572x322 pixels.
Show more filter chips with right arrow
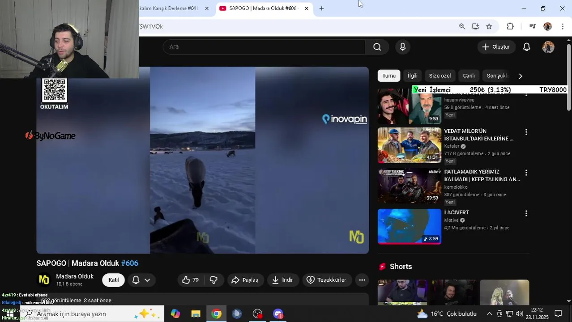[x=520, y=76]
